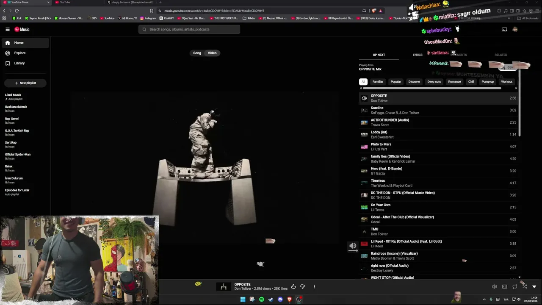Screen dimensions: 542x305
Task: Select the Workout filter chip
Action: pyautogui.click(x=507, y=82)
